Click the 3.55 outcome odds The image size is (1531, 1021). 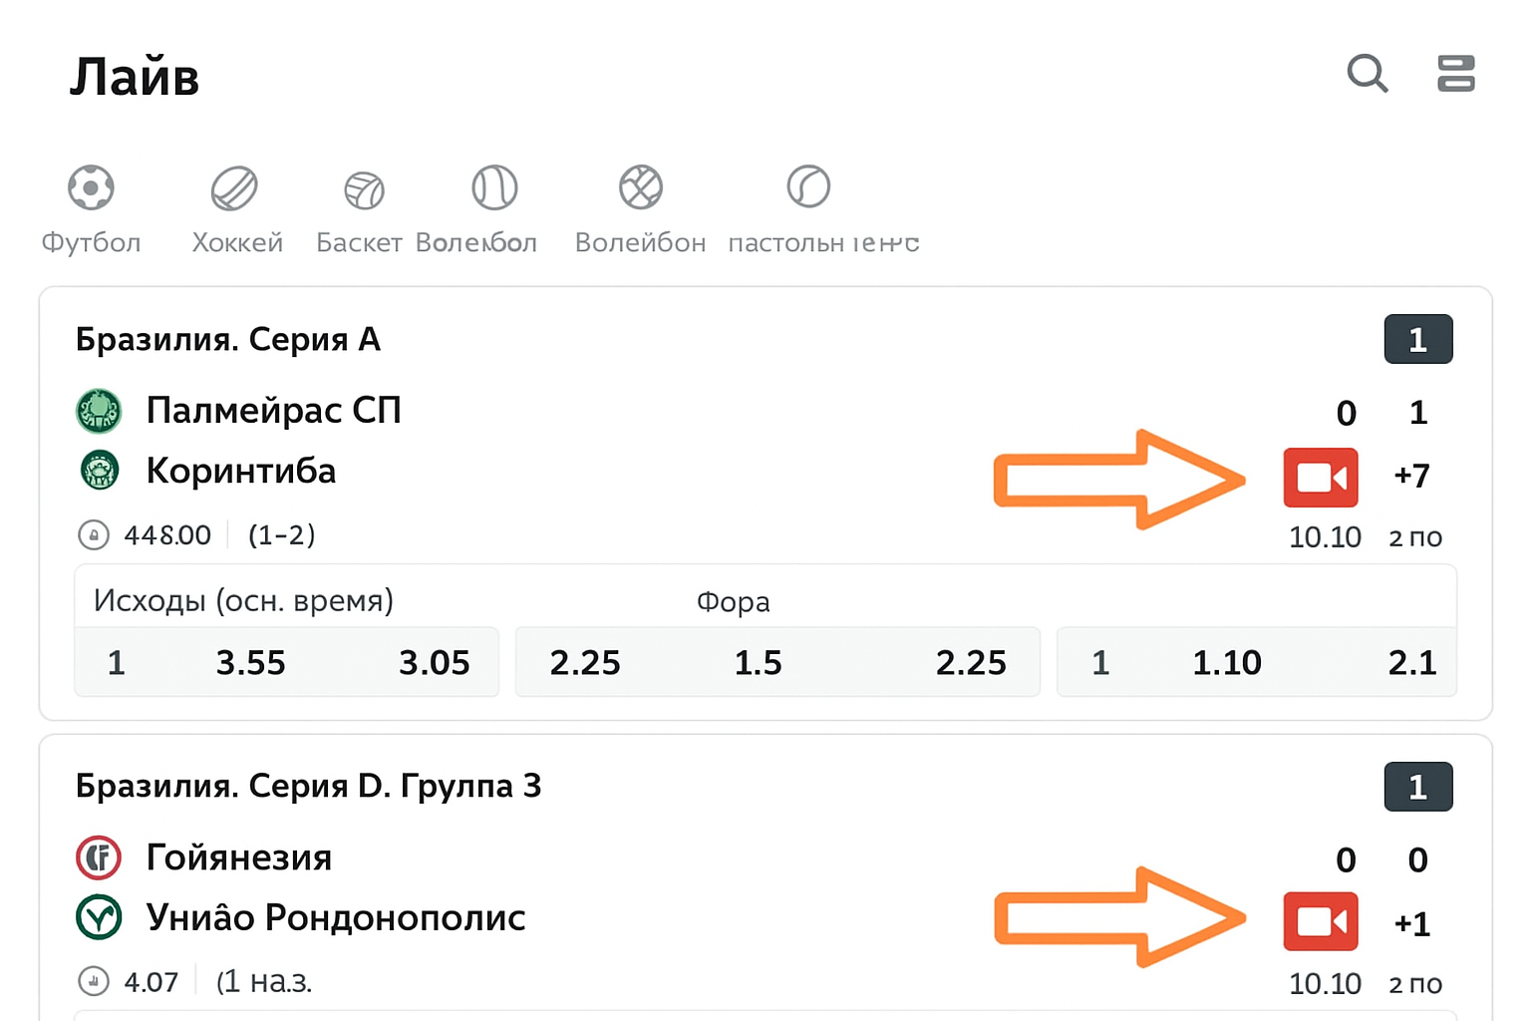point(250,663)
